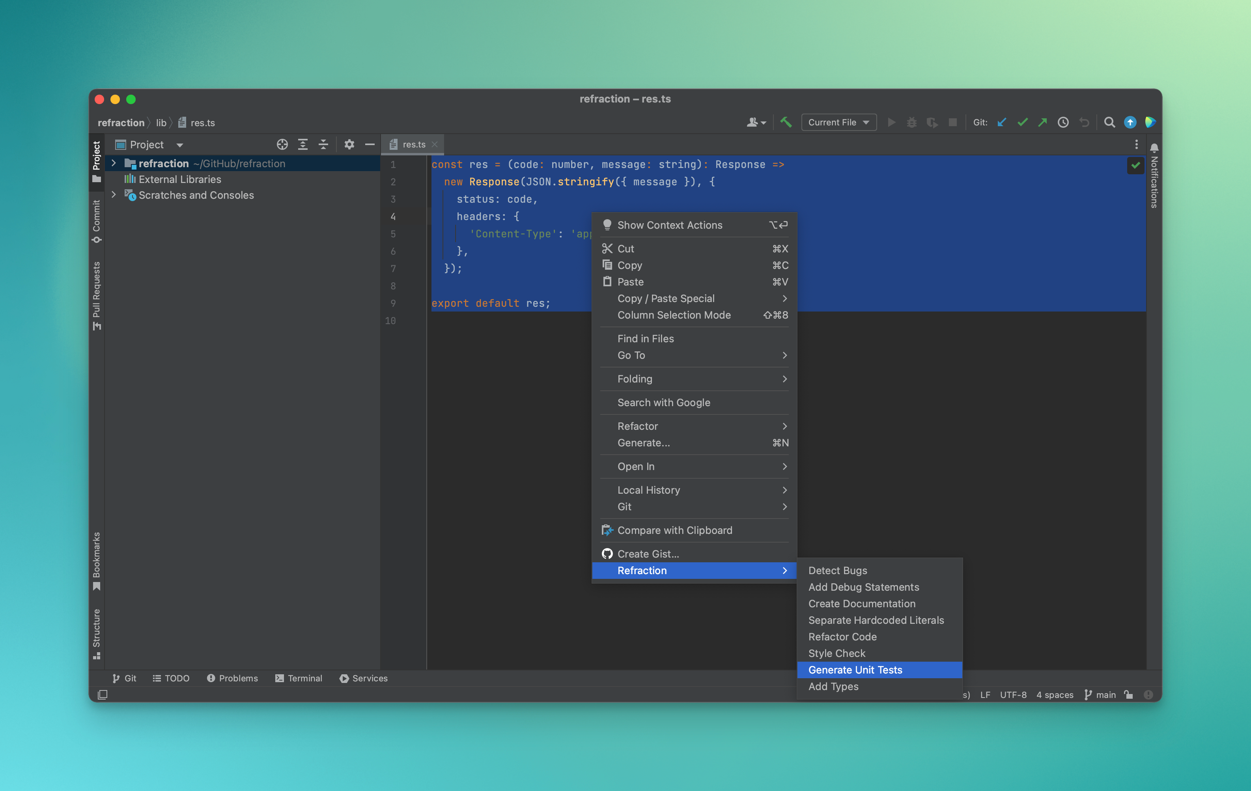Click Compare with Clipboard item
Viewport: 1251px width, 791px height.
(x=694, y=530)
